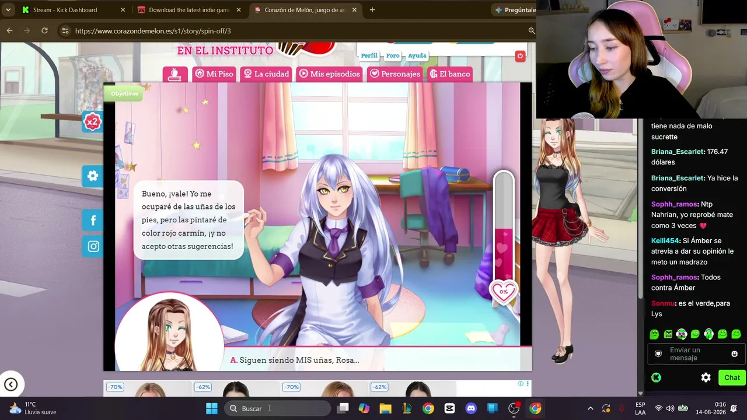Image resolution: width=747 pixels, height=420 pixels.
Task: Open Mi Piso menu
Action: [214, 74]
